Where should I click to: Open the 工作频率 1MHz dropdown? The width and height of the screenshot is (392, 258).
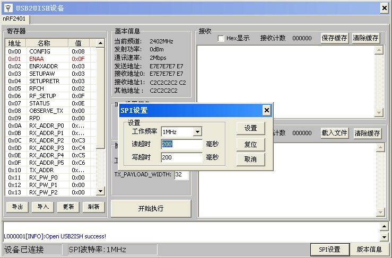point(197,131)
